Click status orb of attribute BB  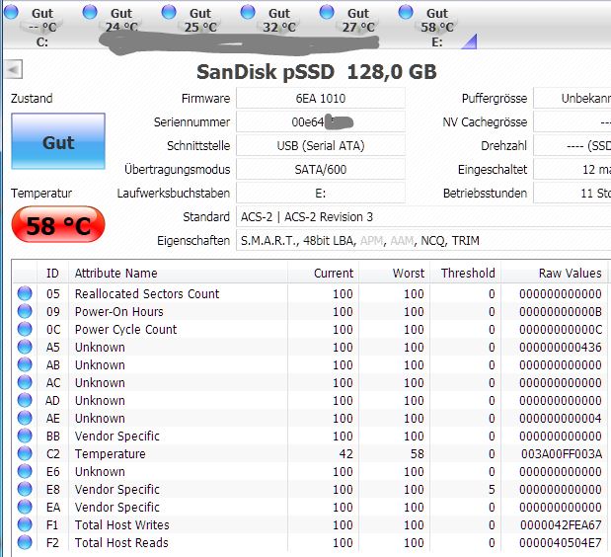[x=25, y=436]
